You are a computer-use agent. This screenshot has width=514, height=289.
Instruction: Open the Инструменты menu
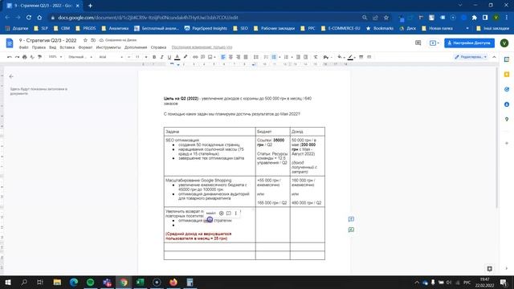point(108,47)
